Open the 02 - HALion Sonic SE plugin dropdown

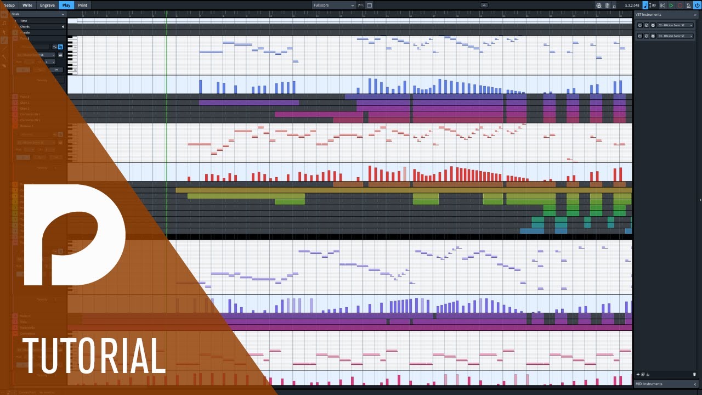coord(675,25)
